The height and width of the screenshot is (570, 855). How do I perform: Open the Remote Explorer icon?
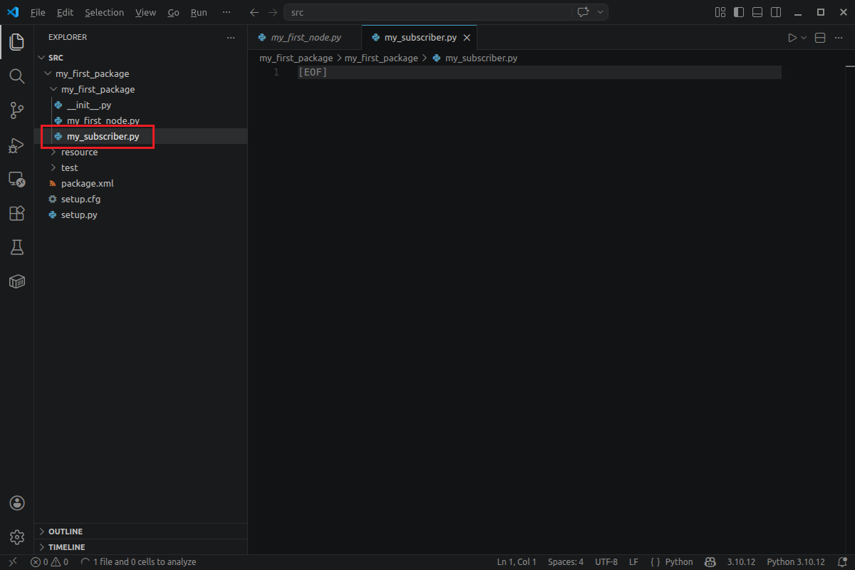[x=17, y=179]
